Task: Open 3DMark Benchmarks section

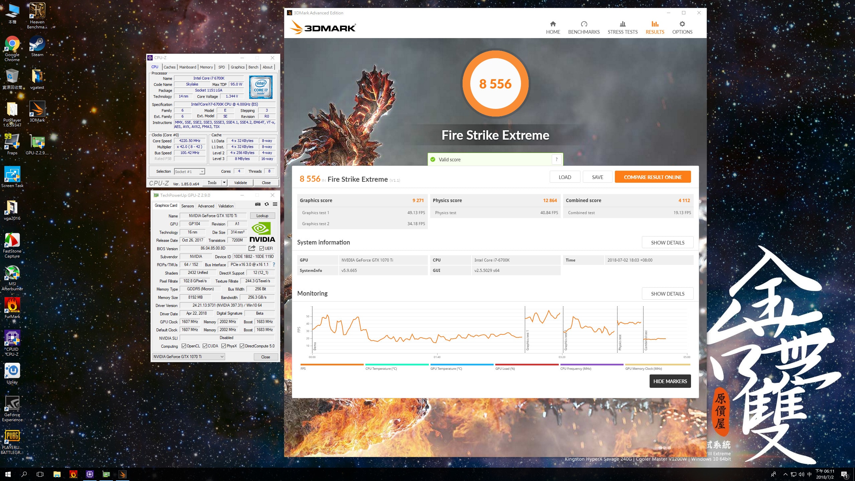Action: (x=584, y=28)
